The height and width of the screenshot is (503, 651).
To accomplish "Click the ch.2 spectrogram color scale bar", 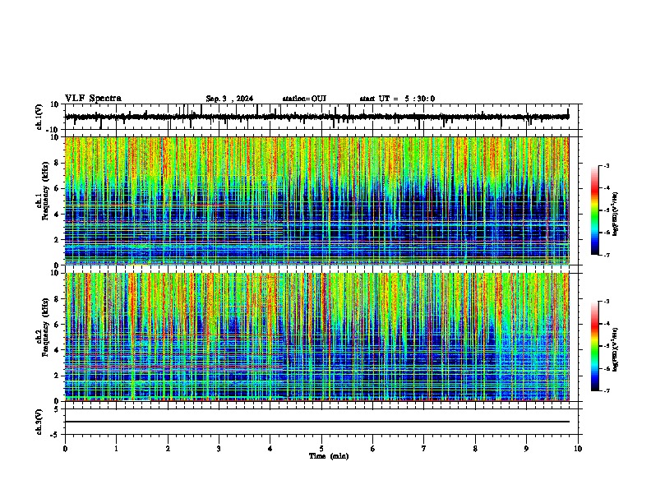I will 595,346.
